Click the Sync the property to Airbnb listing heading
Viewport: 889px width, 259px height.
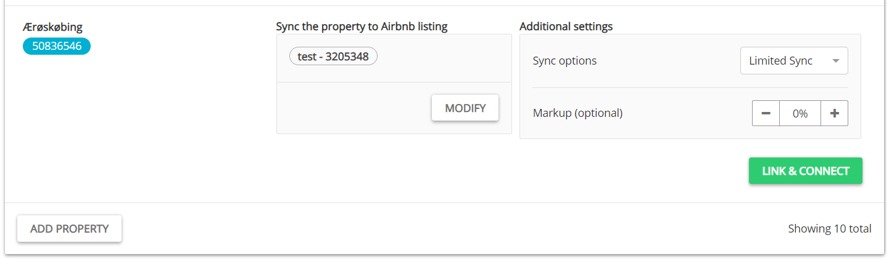click(x=362, y=26)
